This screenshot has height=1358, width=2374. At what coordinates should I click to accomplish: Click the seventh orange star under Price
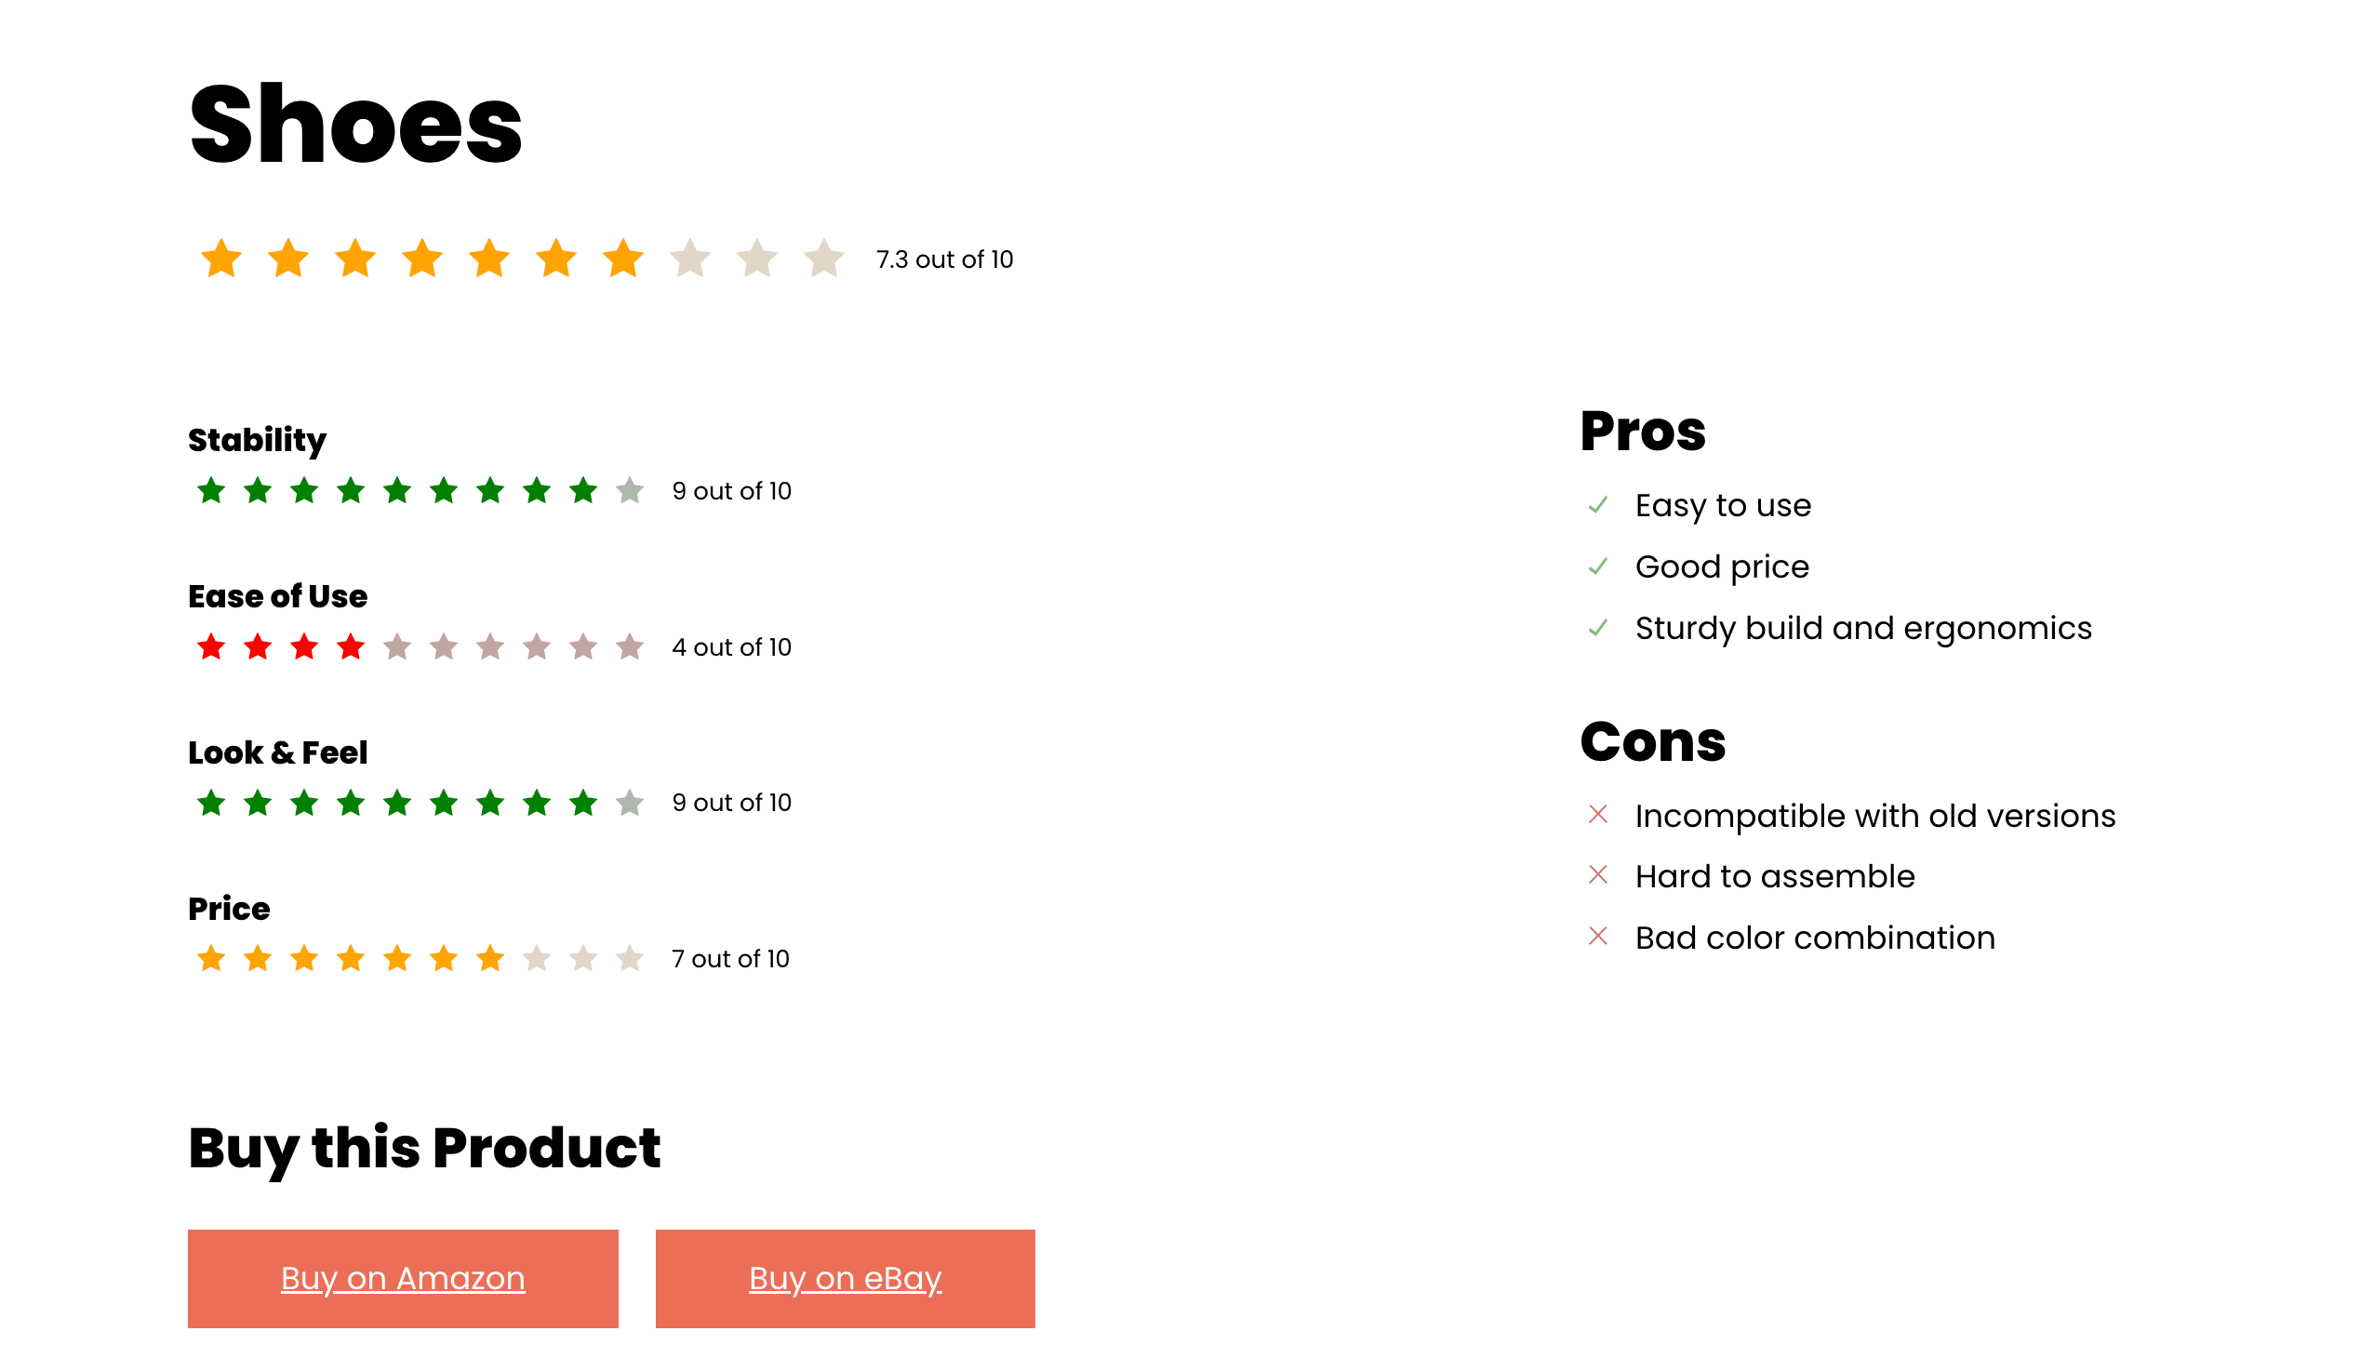coord(489,958)
